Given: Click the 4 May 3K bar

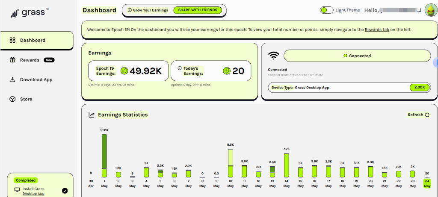Looking at the screenshot, I should [146, 172].
